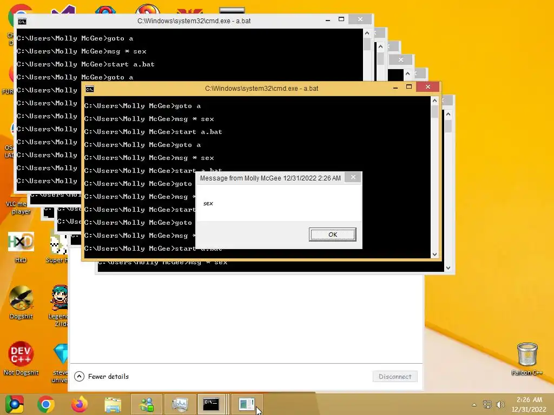The image size is (554, 415).
Task: Open back-left cmd window system menu icon
Action: 22,22
